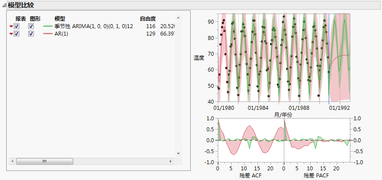The image size is (382, 180).
Task: Click the 模型 column header
Action: coord(60,18)
